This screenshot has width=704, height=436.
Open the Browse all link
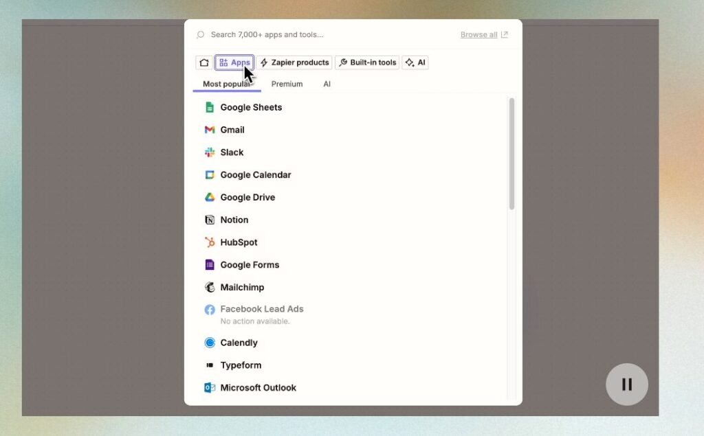pos(478,34)
